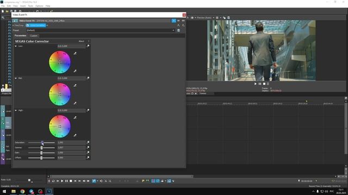
Task: Toggle the Color Corrector effect checkbox
Action: [28, 25]
